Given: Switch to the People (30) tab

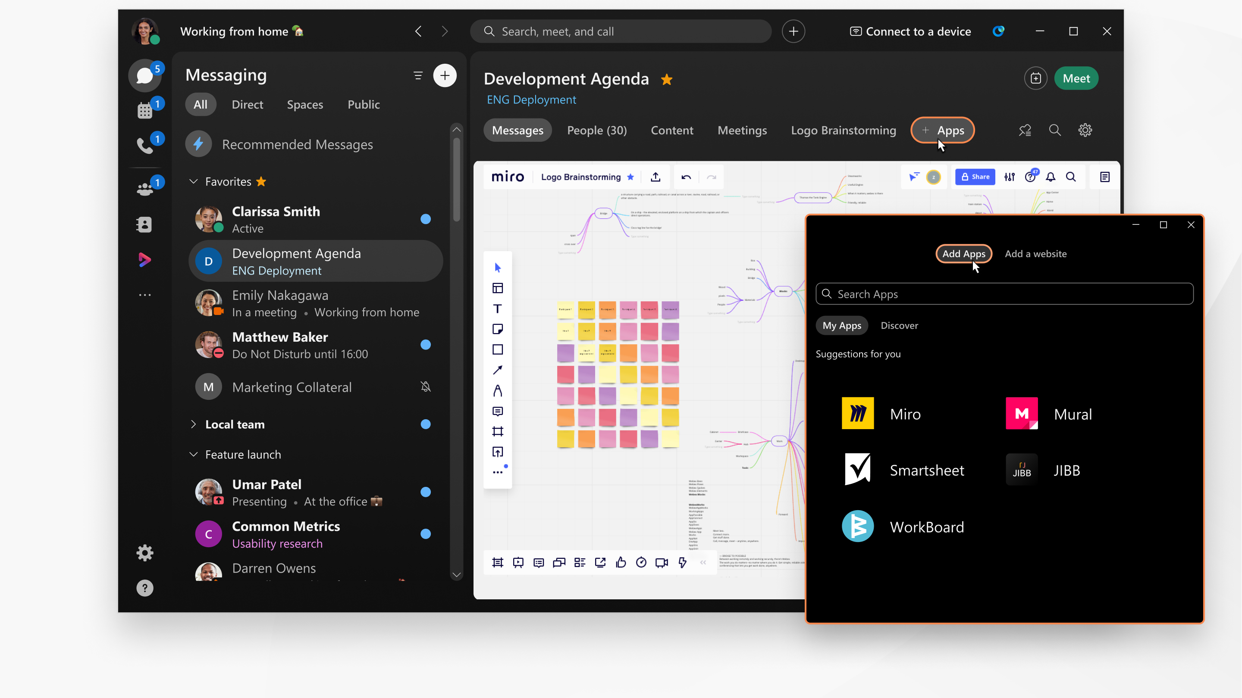Looking at the screenshot, I should 597,131.
